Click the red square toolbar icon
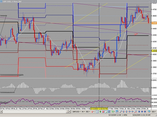The image size is (157, 117). pyautogui.click(x=103, y=112)
